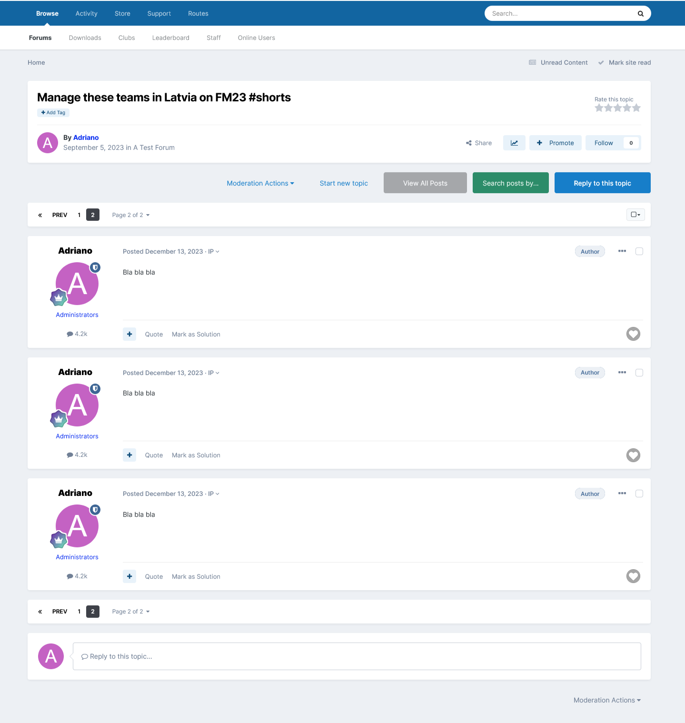This screenshot has height=723, width=685.
Task: Click the heart reaction on first post
Action: click(x=633, y=334)
